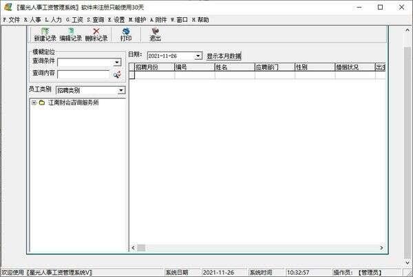
Task: Click the 编辑记录 toolbar icon
Action: point(71,31)
